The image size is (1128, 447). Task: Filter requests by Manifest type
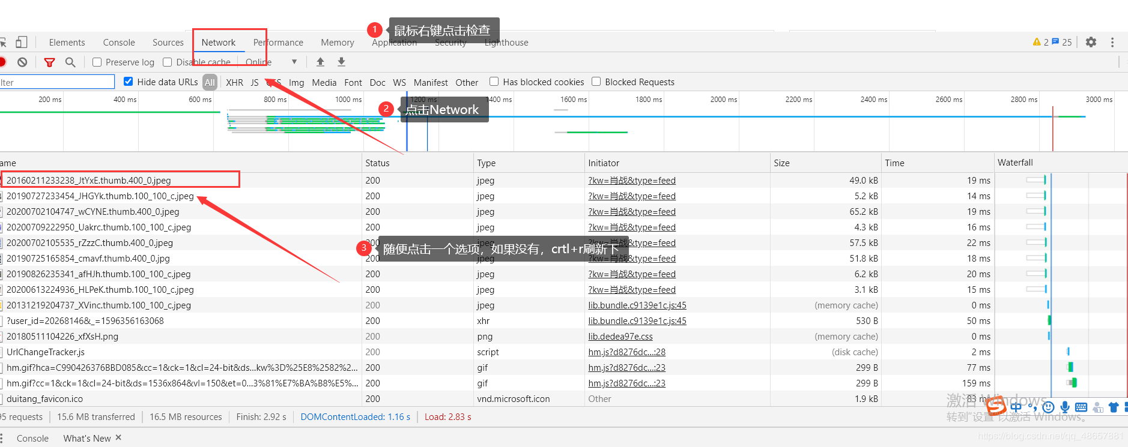(x=431, y=83)
